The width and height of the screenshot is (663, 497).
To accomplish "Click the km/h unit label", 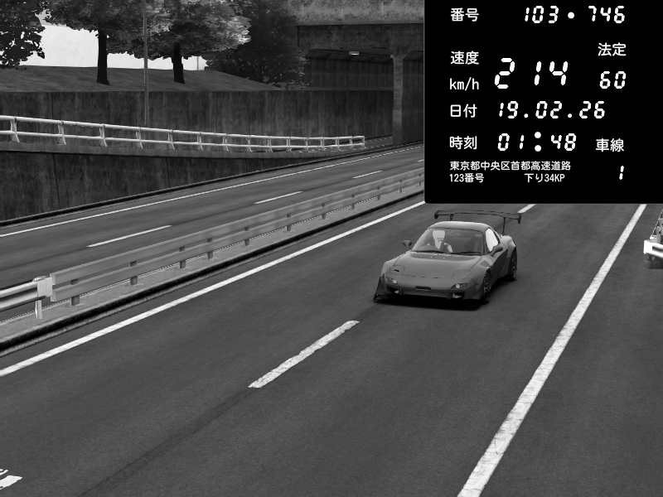I will tap(464, 84).
